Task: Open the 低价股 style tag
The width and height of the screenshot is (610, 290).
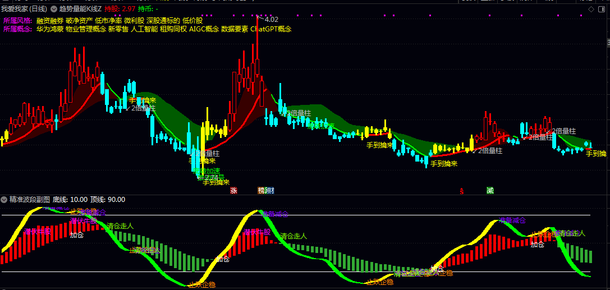Action: (192, 20)
